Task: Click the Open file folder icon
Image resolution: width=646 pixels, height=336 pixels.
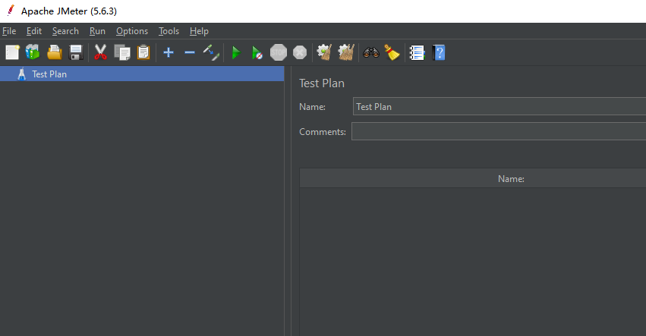Action: pyautogui.click(x=55, y=52)
